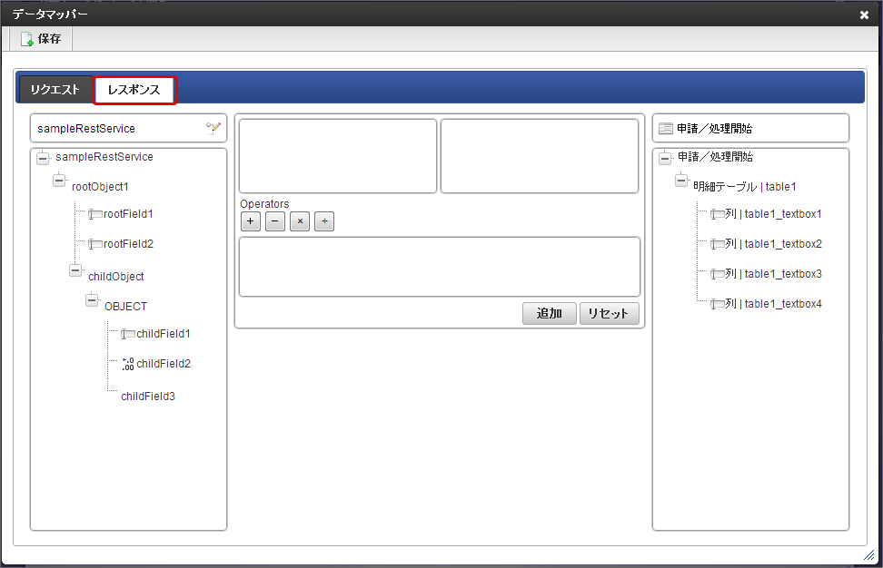Switch to the リクエスト tab

pyautogui.click(x=55, y=90)
